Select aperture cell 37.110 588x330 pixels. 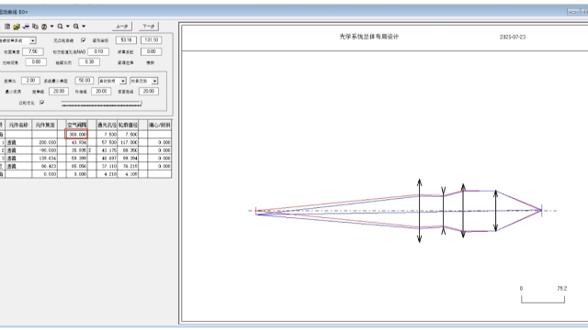pos(107,166)
